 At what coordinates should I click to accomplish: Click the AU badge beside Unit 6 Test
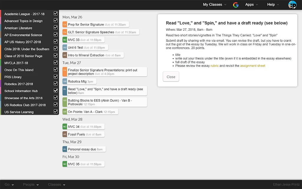coord(65,48)
